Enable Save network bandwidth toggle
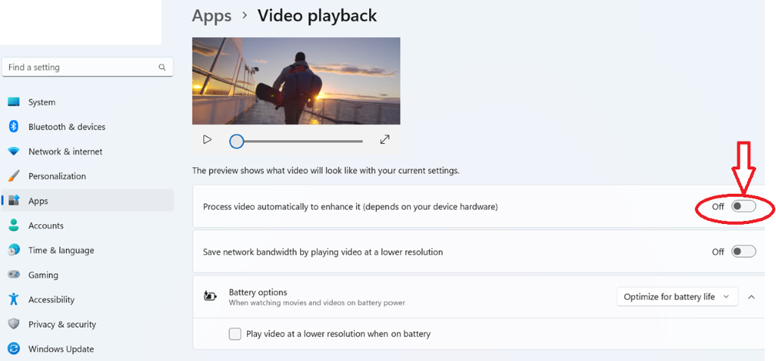This screenshot has width=776, height=361. point(744,252)
